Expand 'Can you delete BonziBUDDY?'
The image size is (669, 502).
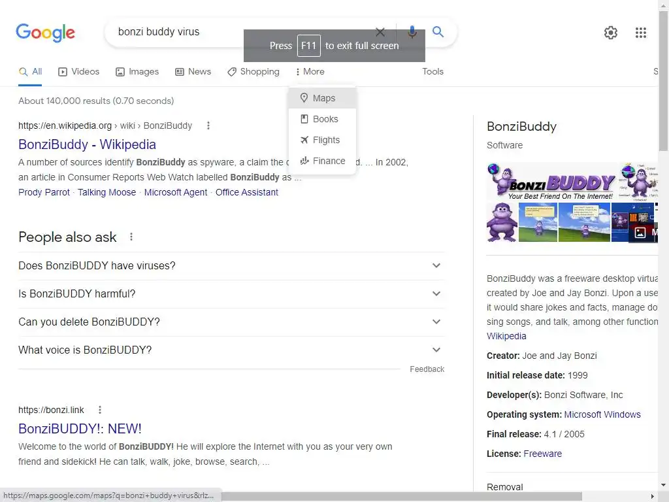coord(231,322)
